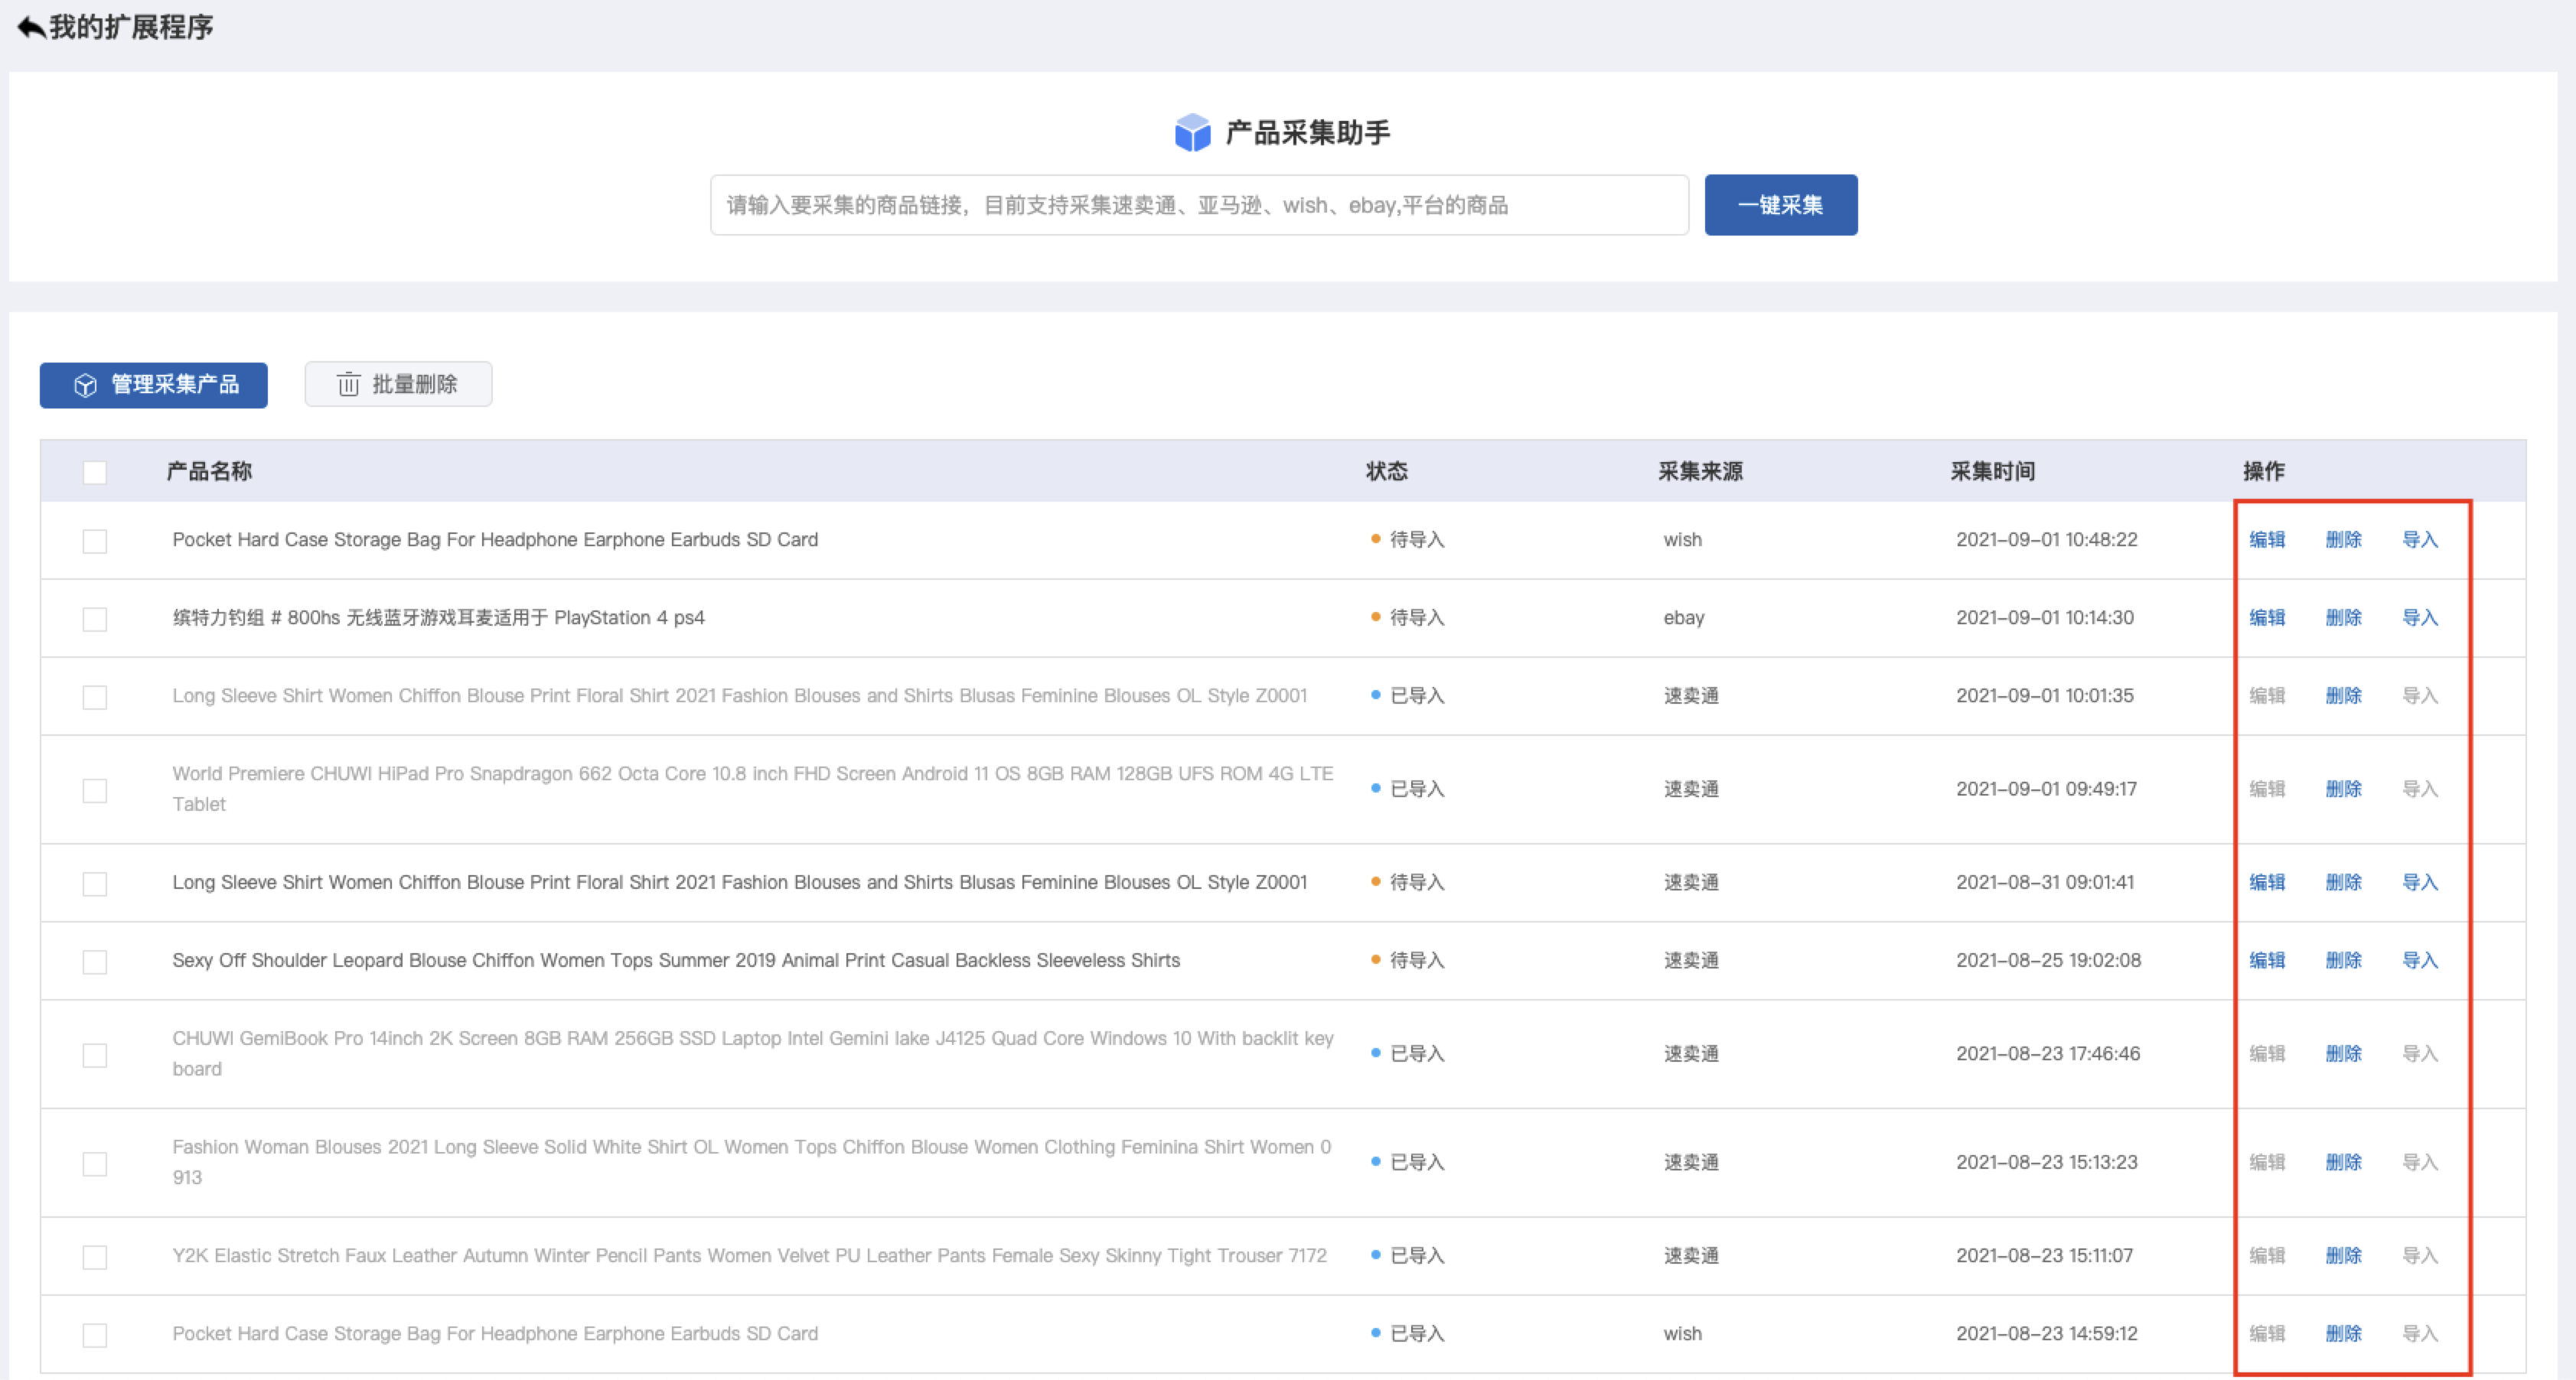Image resolution: width=2576 pixels, height=1380 pixels.
Task: Click the 缤特力钓组 800hs product name
Action: pos(438,617)
